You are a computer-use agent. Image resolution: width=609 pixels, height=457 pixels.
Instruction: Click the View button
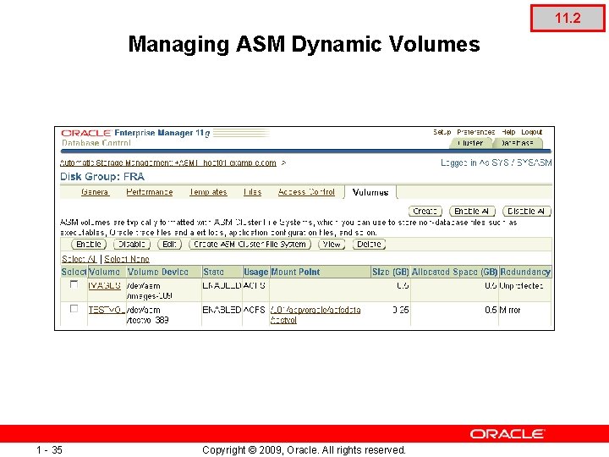point(332,244)
